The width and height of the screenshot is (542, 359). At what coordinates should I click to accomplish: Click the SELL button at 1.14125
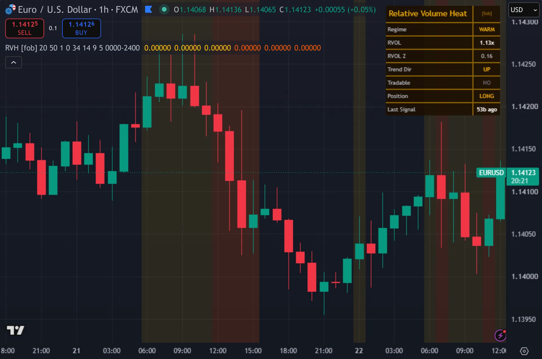[x=25, y=28]
